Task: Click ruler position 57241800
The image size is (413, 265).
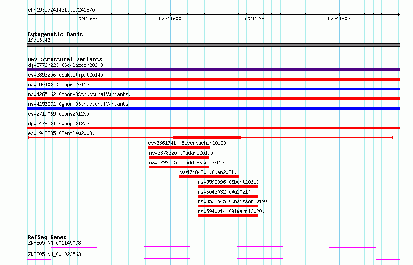Action: click(x=339, y=19)
